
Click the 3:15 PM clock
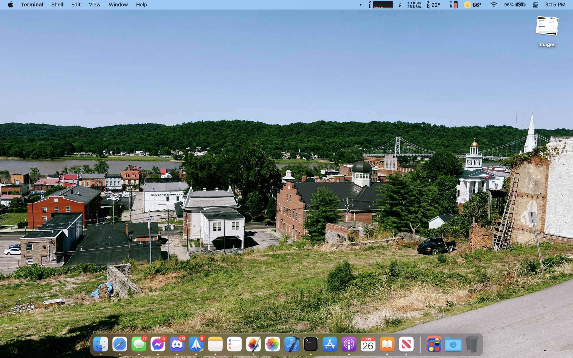coord(555,5)
